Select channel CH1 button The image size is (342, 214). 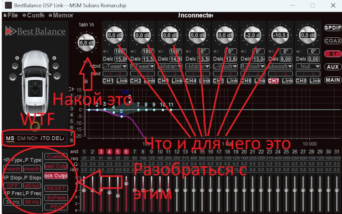pos(108,81)
